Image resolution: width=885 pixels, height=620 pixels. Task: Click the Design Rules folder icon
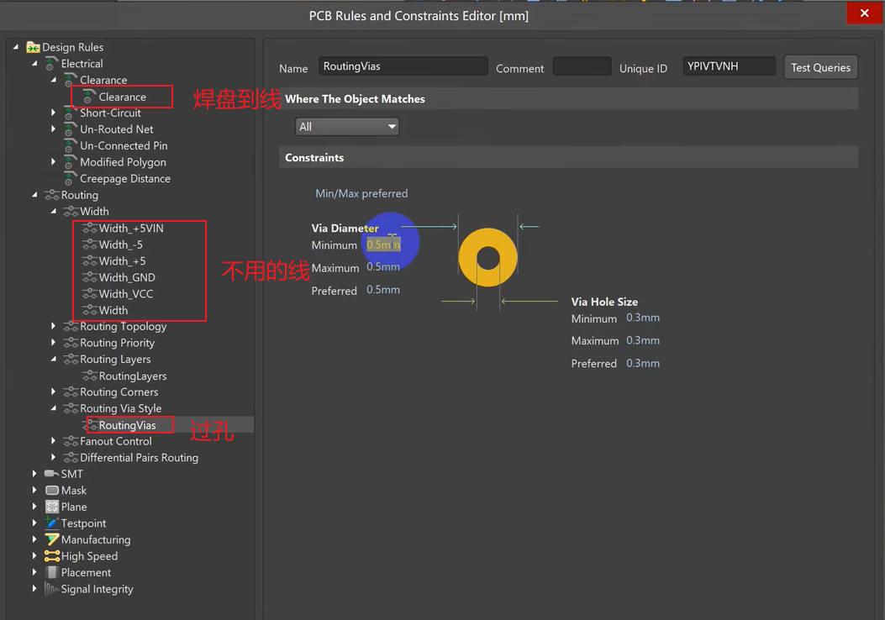[x=34, y=47]
